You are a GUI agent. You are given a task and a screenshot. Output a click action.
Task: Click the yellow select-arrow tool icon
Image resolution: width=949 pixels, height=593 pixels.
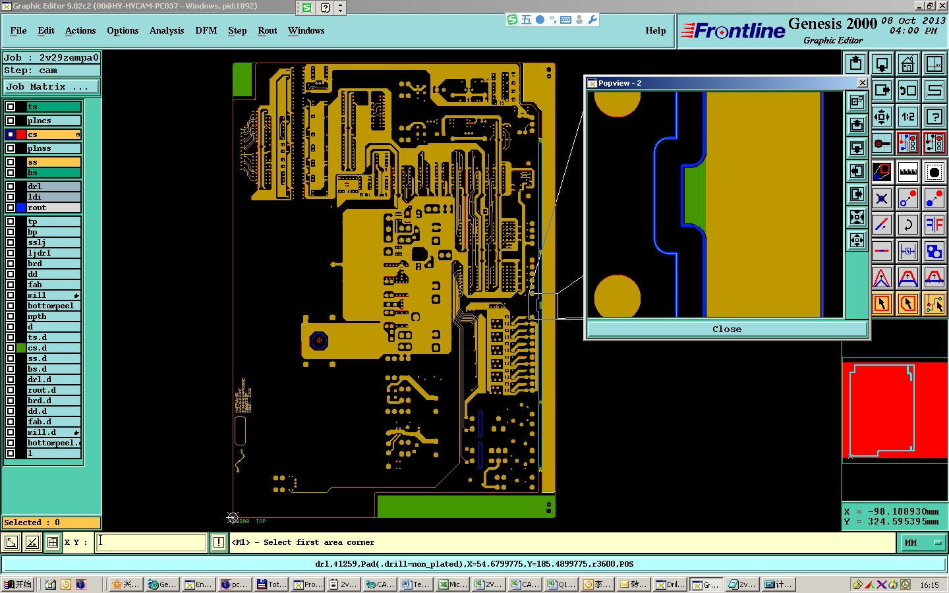(x=882, y=304)
